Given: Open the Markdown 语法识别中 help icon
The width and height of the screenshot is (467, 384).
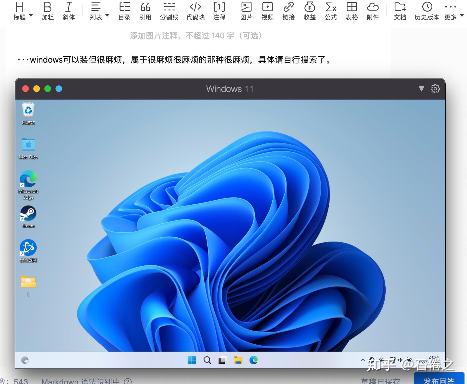Looking at the screenshot, I should point(128,382).
